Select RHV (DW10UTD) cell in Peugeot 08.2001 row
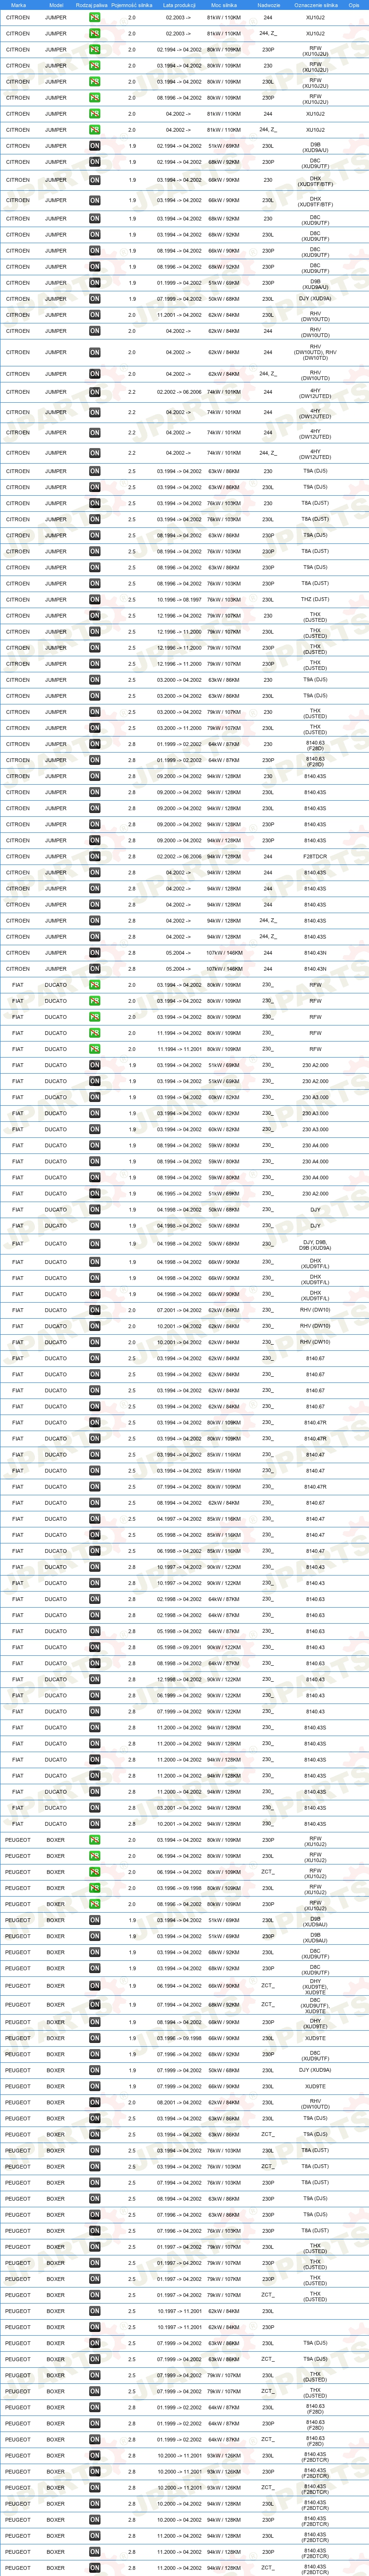Image resolution: width=369 pixels, height=2576 pixels. pyautogui.click(x=315, y=2102)
